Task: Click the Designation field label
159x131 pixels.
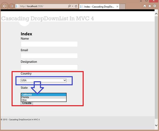Action: pyautogui.click(x=29, y=62)
